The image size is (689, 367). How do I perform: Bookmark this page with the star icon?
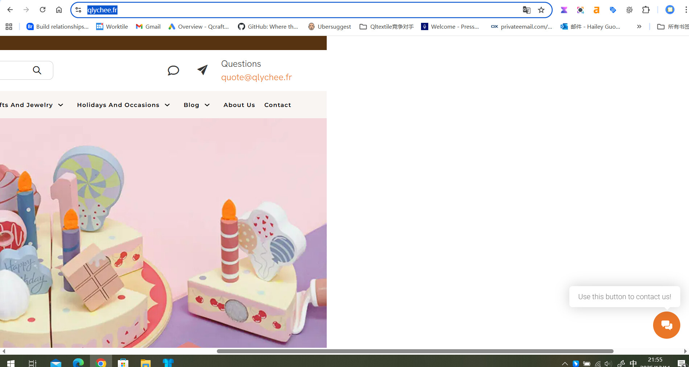(x=541, y=10)
